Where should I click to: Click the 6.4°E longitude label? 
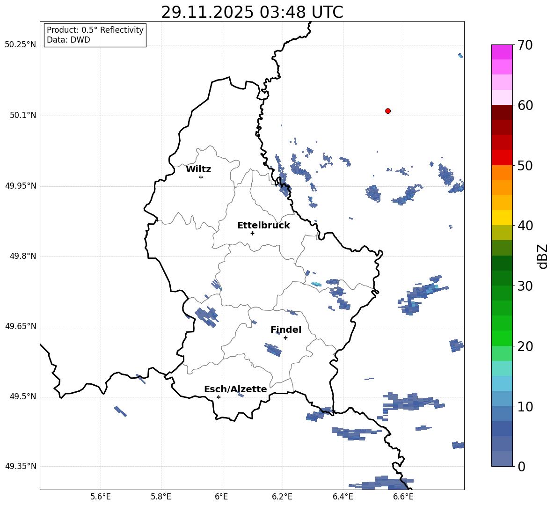point(343,497)
